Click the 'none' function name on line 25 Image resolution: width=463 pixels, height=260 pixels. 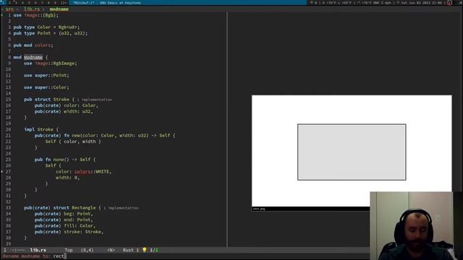(x=59, y=160)
